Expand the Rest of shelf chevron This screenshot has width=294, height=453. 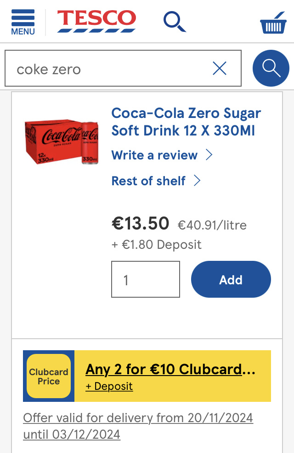(x=197, y=181)
